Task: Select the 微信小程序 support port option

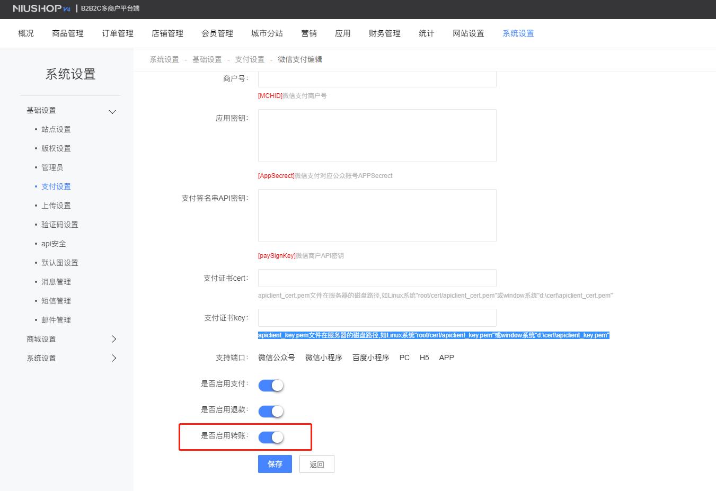Action: 323,358
